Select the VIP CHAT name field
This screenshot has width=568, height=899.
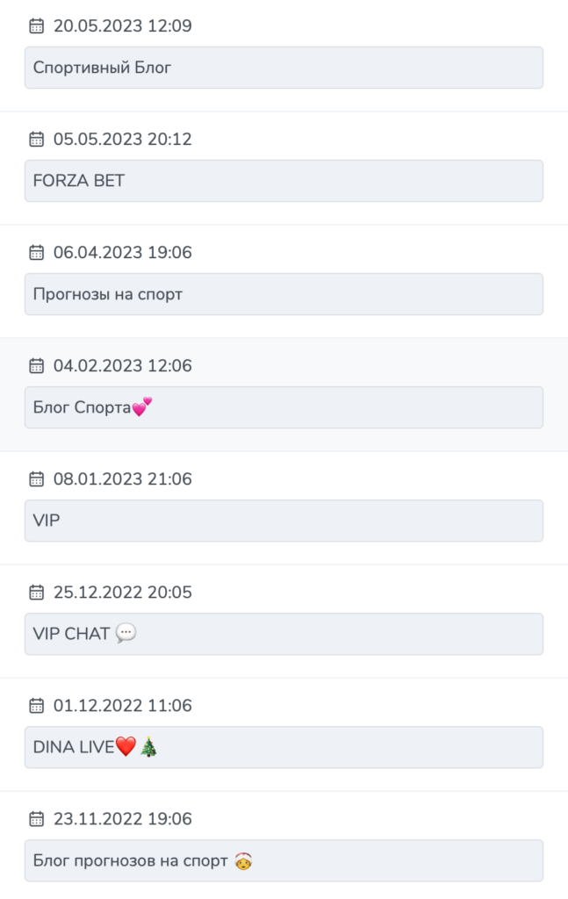(284, 634)
